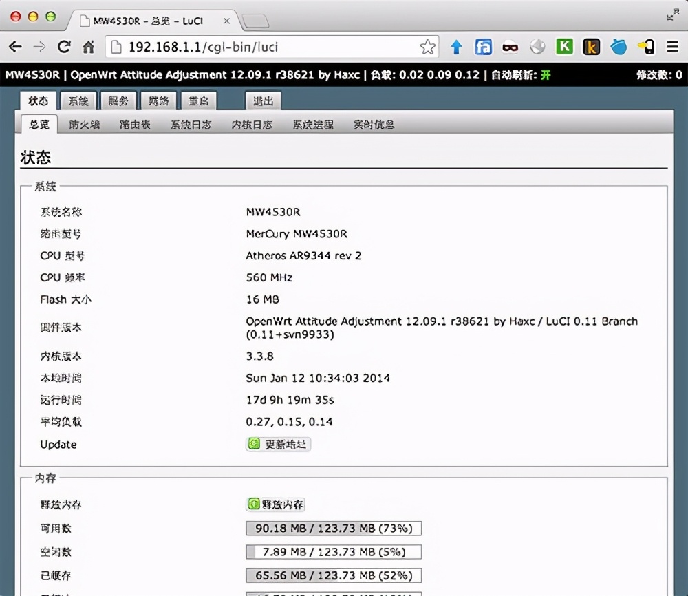688x596 pixels.
Task: Click the blue acorn extension icon
Action: pos(618,47)
